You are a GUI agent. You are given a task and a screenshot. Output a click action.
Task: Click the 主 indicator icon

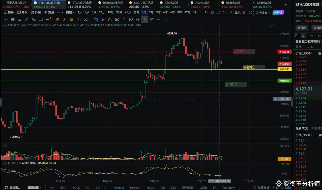coord(58,19)
